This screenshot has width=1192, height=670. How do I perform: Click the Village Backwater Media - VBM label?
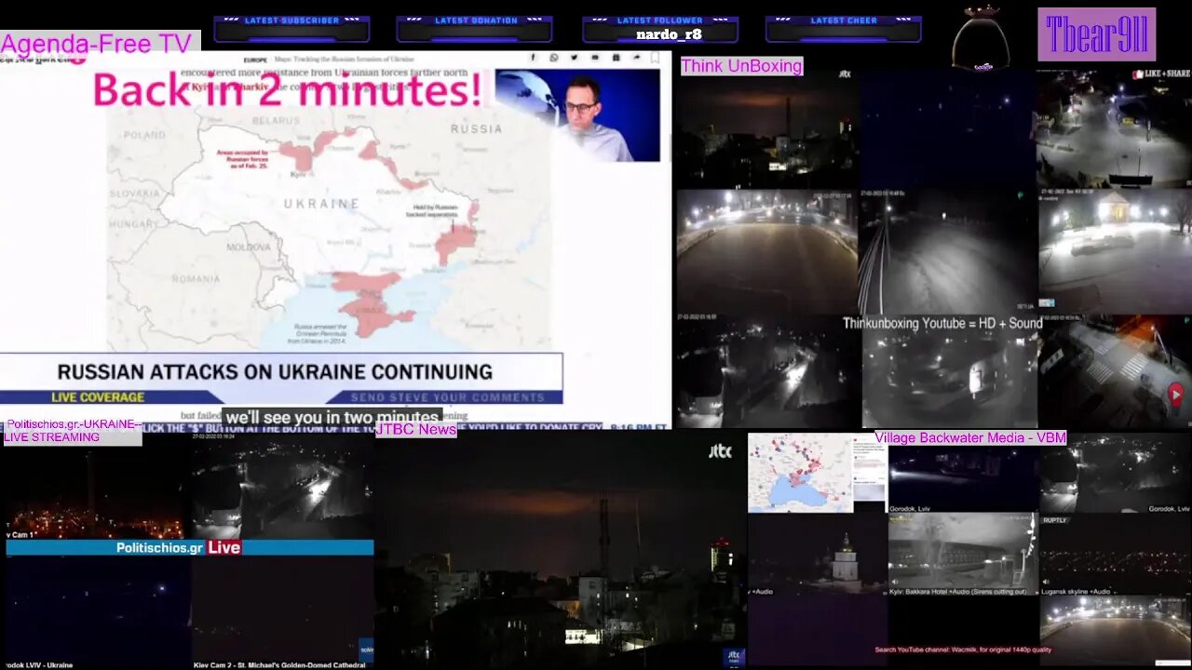970,437
